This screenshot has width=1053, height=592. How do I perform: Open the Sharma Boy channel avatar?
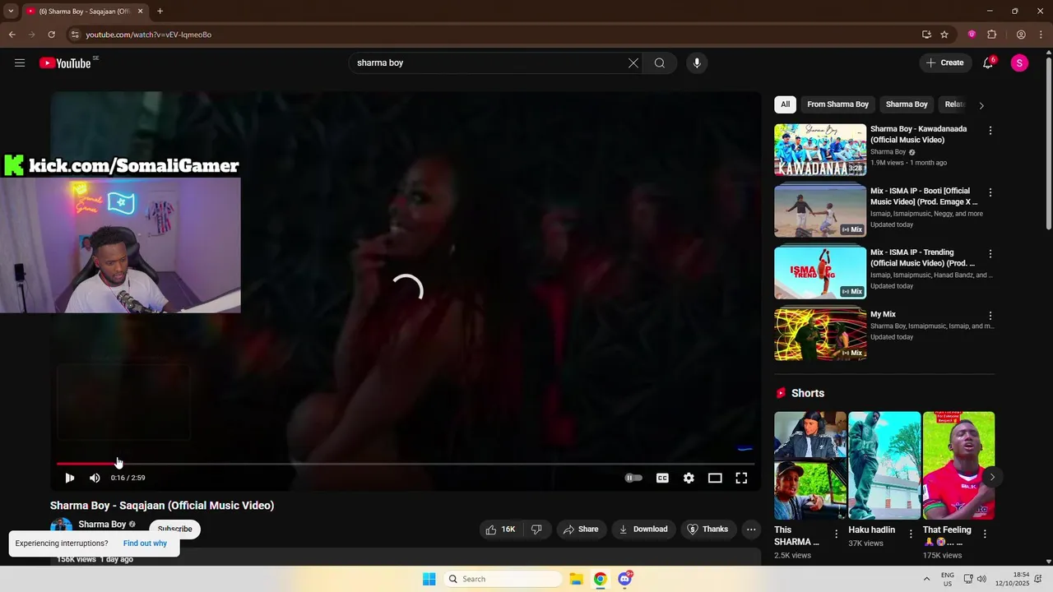[61, 528]
